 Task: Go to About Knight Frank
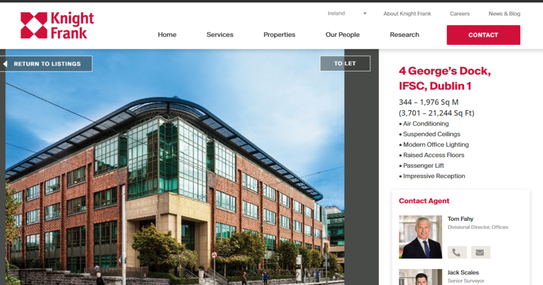pos(407,14)
